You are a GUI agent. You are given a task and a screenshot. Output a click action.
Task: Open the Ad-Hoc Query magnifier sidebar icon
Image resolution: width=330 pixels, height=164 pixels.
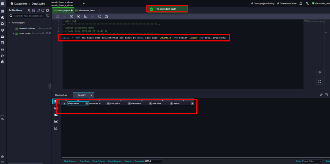click(2, 24)
